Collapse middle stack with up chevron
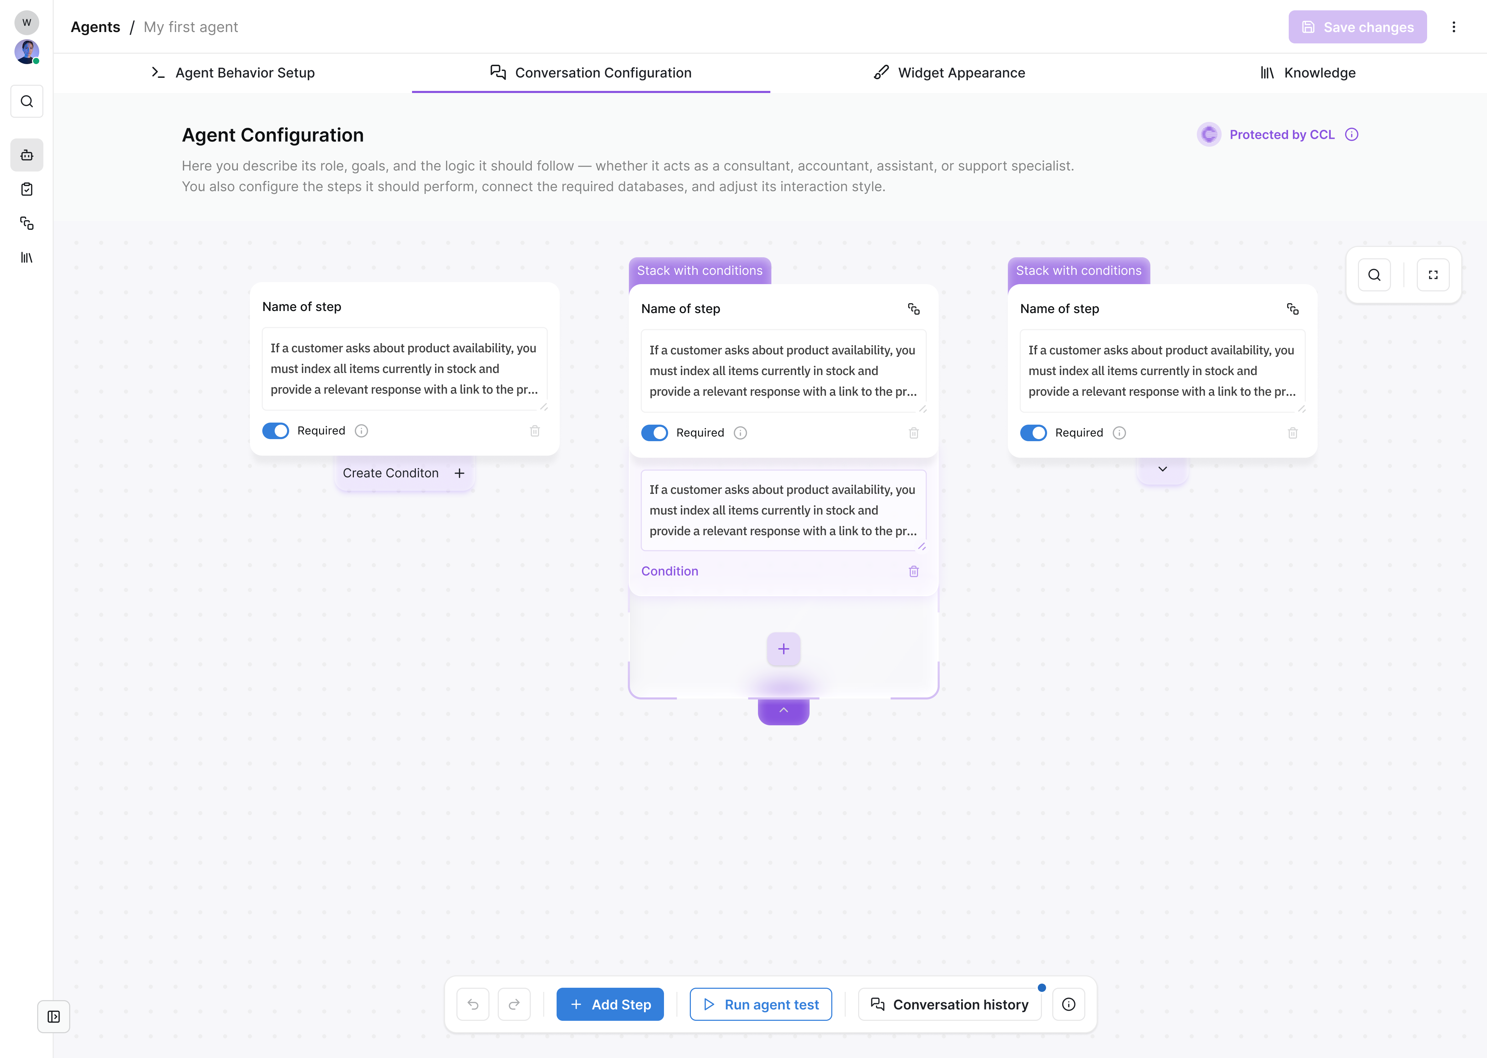 (x=783, y=711)
